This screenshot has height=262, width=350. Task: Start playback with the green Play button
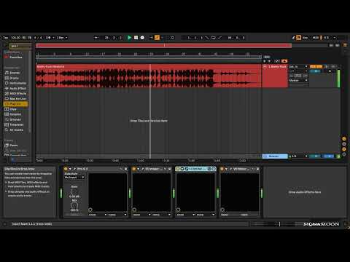pos(129,38)
